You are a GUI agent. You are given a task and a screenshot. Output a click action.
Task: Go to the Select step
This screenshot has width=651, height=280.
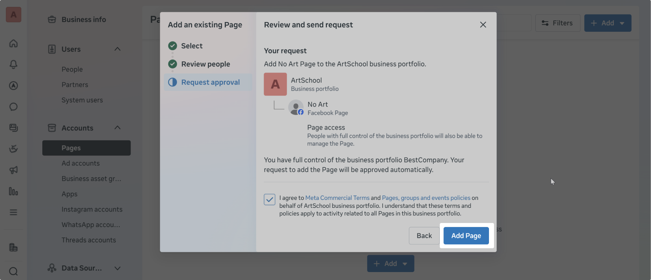point(192,46)
